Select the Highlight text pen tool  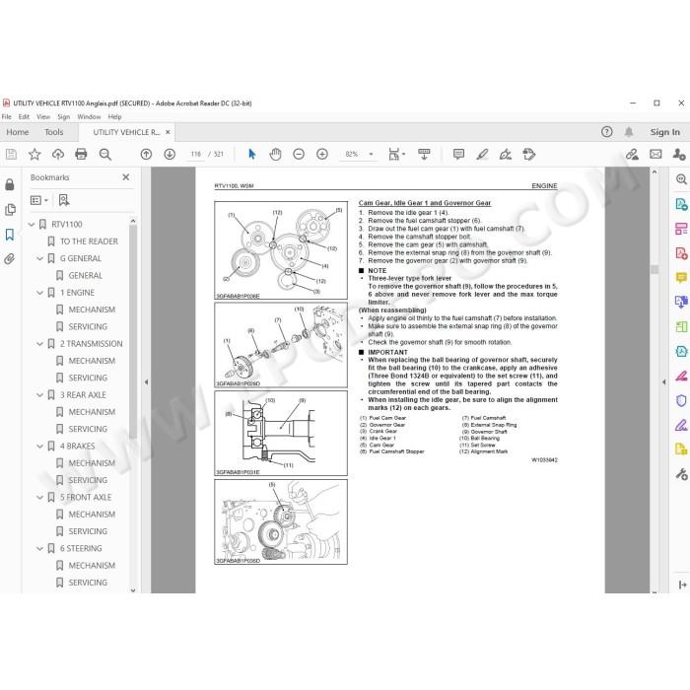(x=482, y=154)
